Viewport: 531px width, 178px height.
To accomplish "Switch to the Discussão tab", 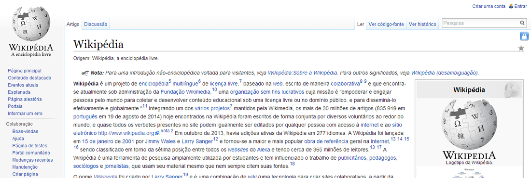I will [x=96, y=25].
